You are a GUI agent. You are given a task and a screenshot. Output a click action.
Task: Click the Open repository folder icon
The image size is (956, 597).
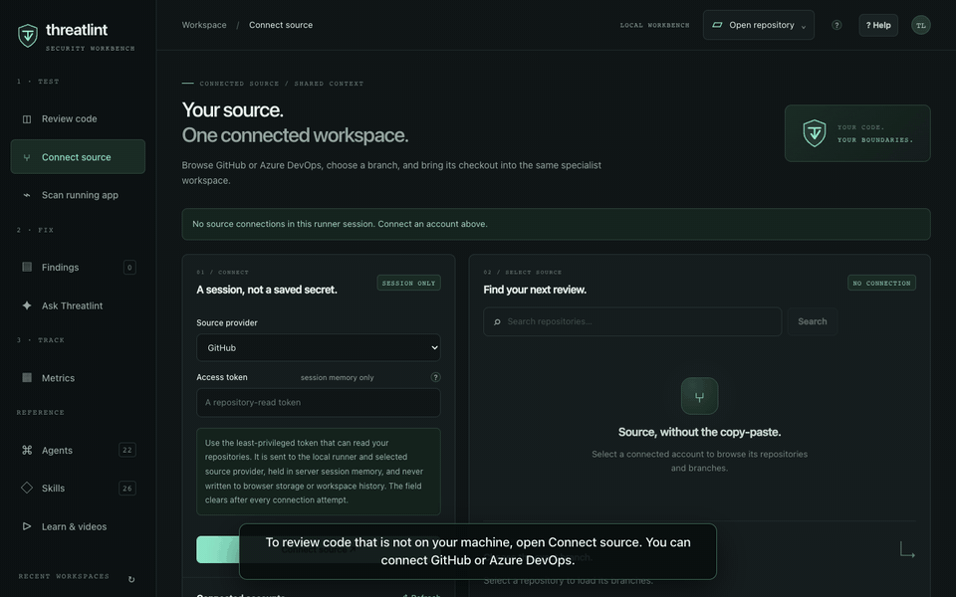click(718, 25)
